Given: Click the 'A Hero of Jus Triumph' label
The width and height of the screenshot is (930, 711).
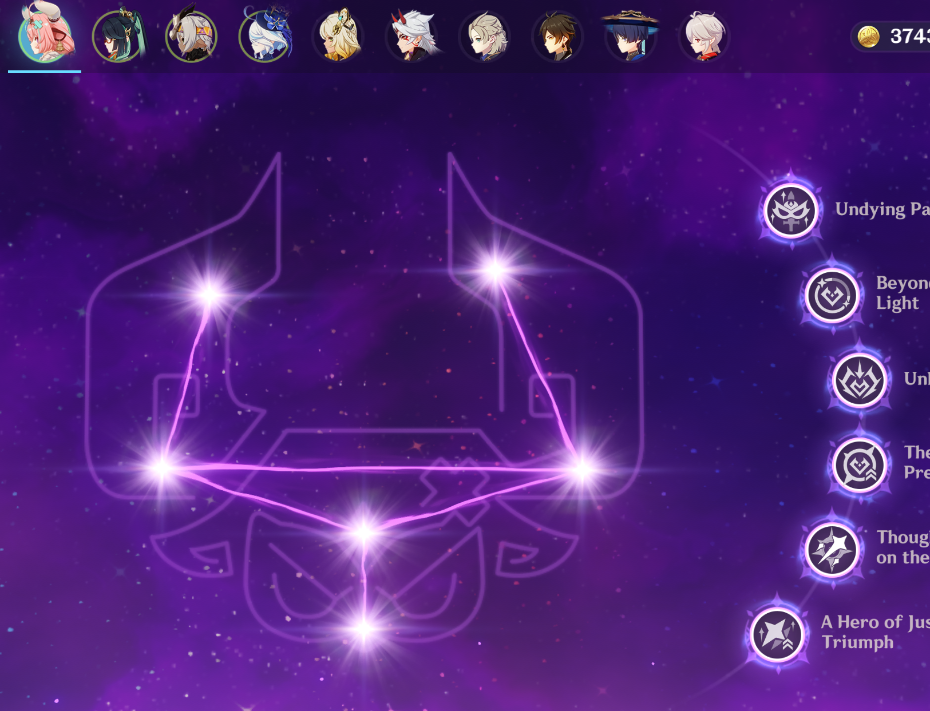Looking at the screenshot, I should pyautogui.click(x=875, y=631).
